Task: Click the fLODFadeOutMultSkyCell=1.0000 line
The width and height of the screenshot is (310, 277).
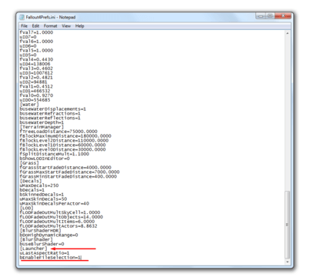Action: tap(60, 212)
